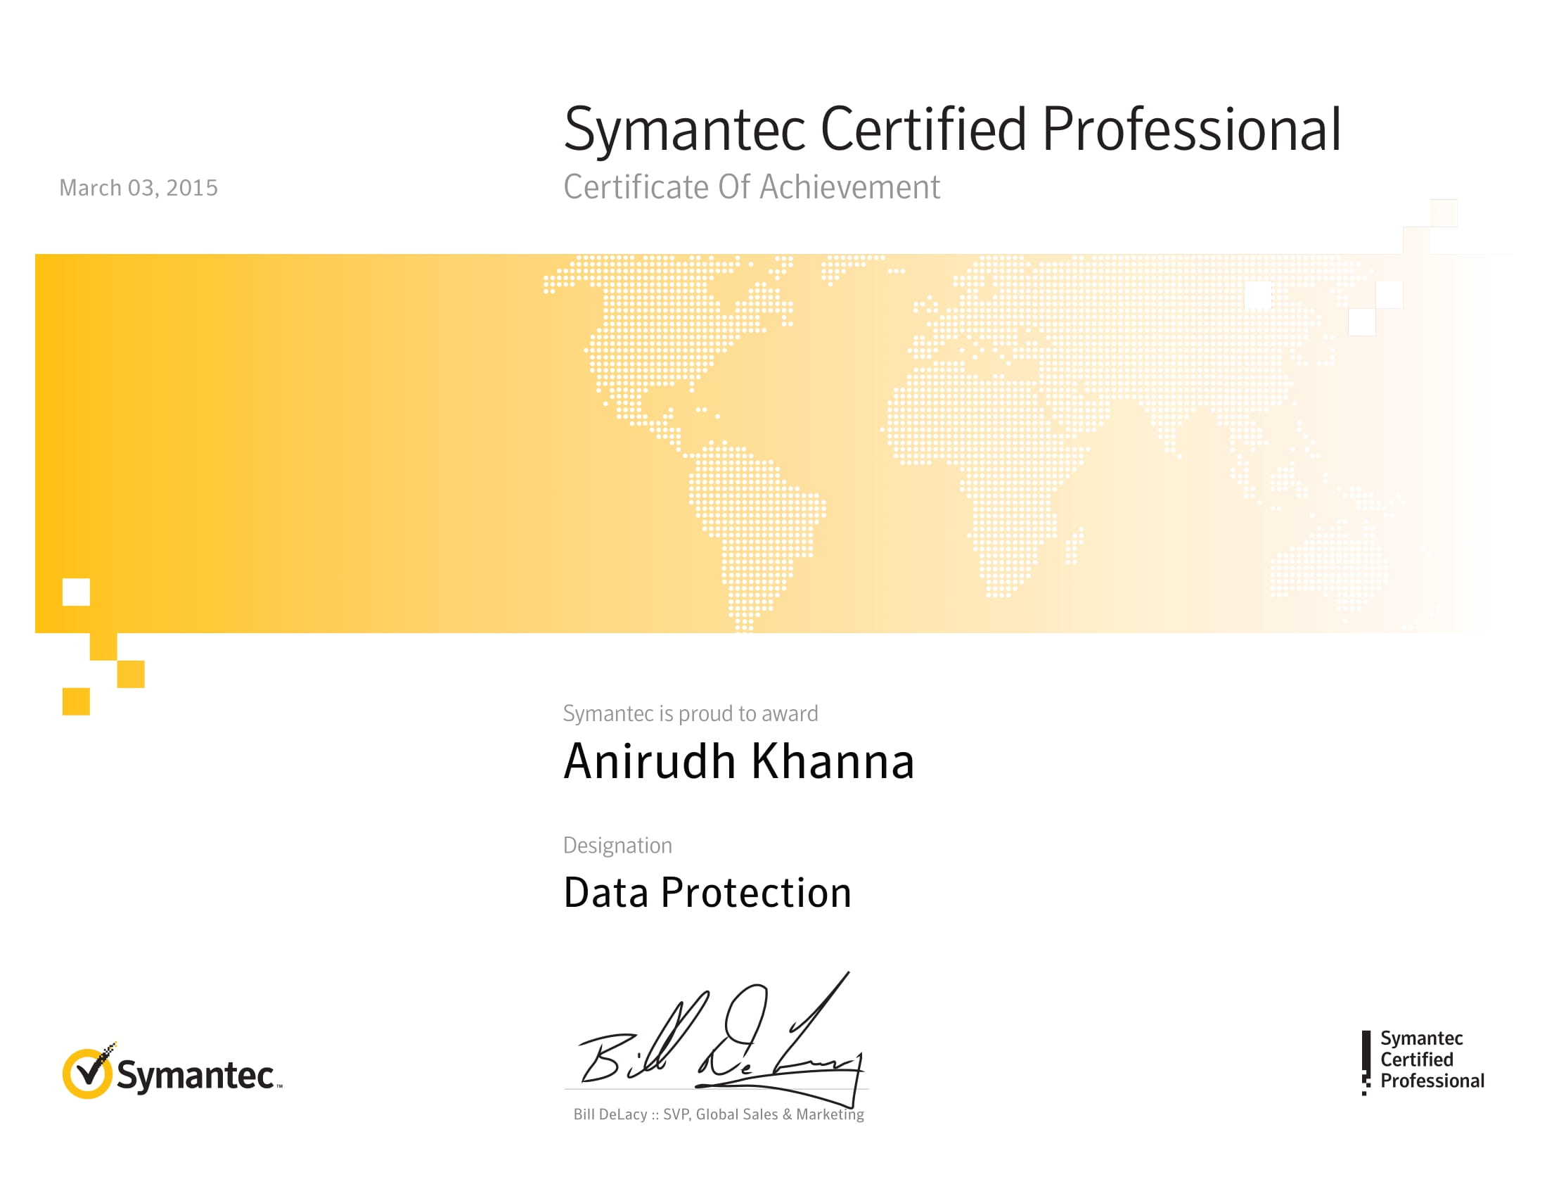Click the Symantec Certified Professional heading

(x=952, y=129)
